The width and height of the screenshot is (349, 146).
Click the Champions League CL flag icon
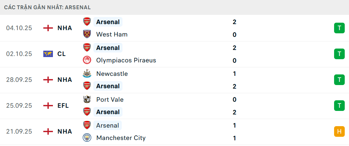pyautogui.click(x=48, y=54)
